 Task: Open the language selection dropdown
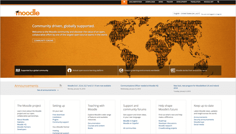186,13
